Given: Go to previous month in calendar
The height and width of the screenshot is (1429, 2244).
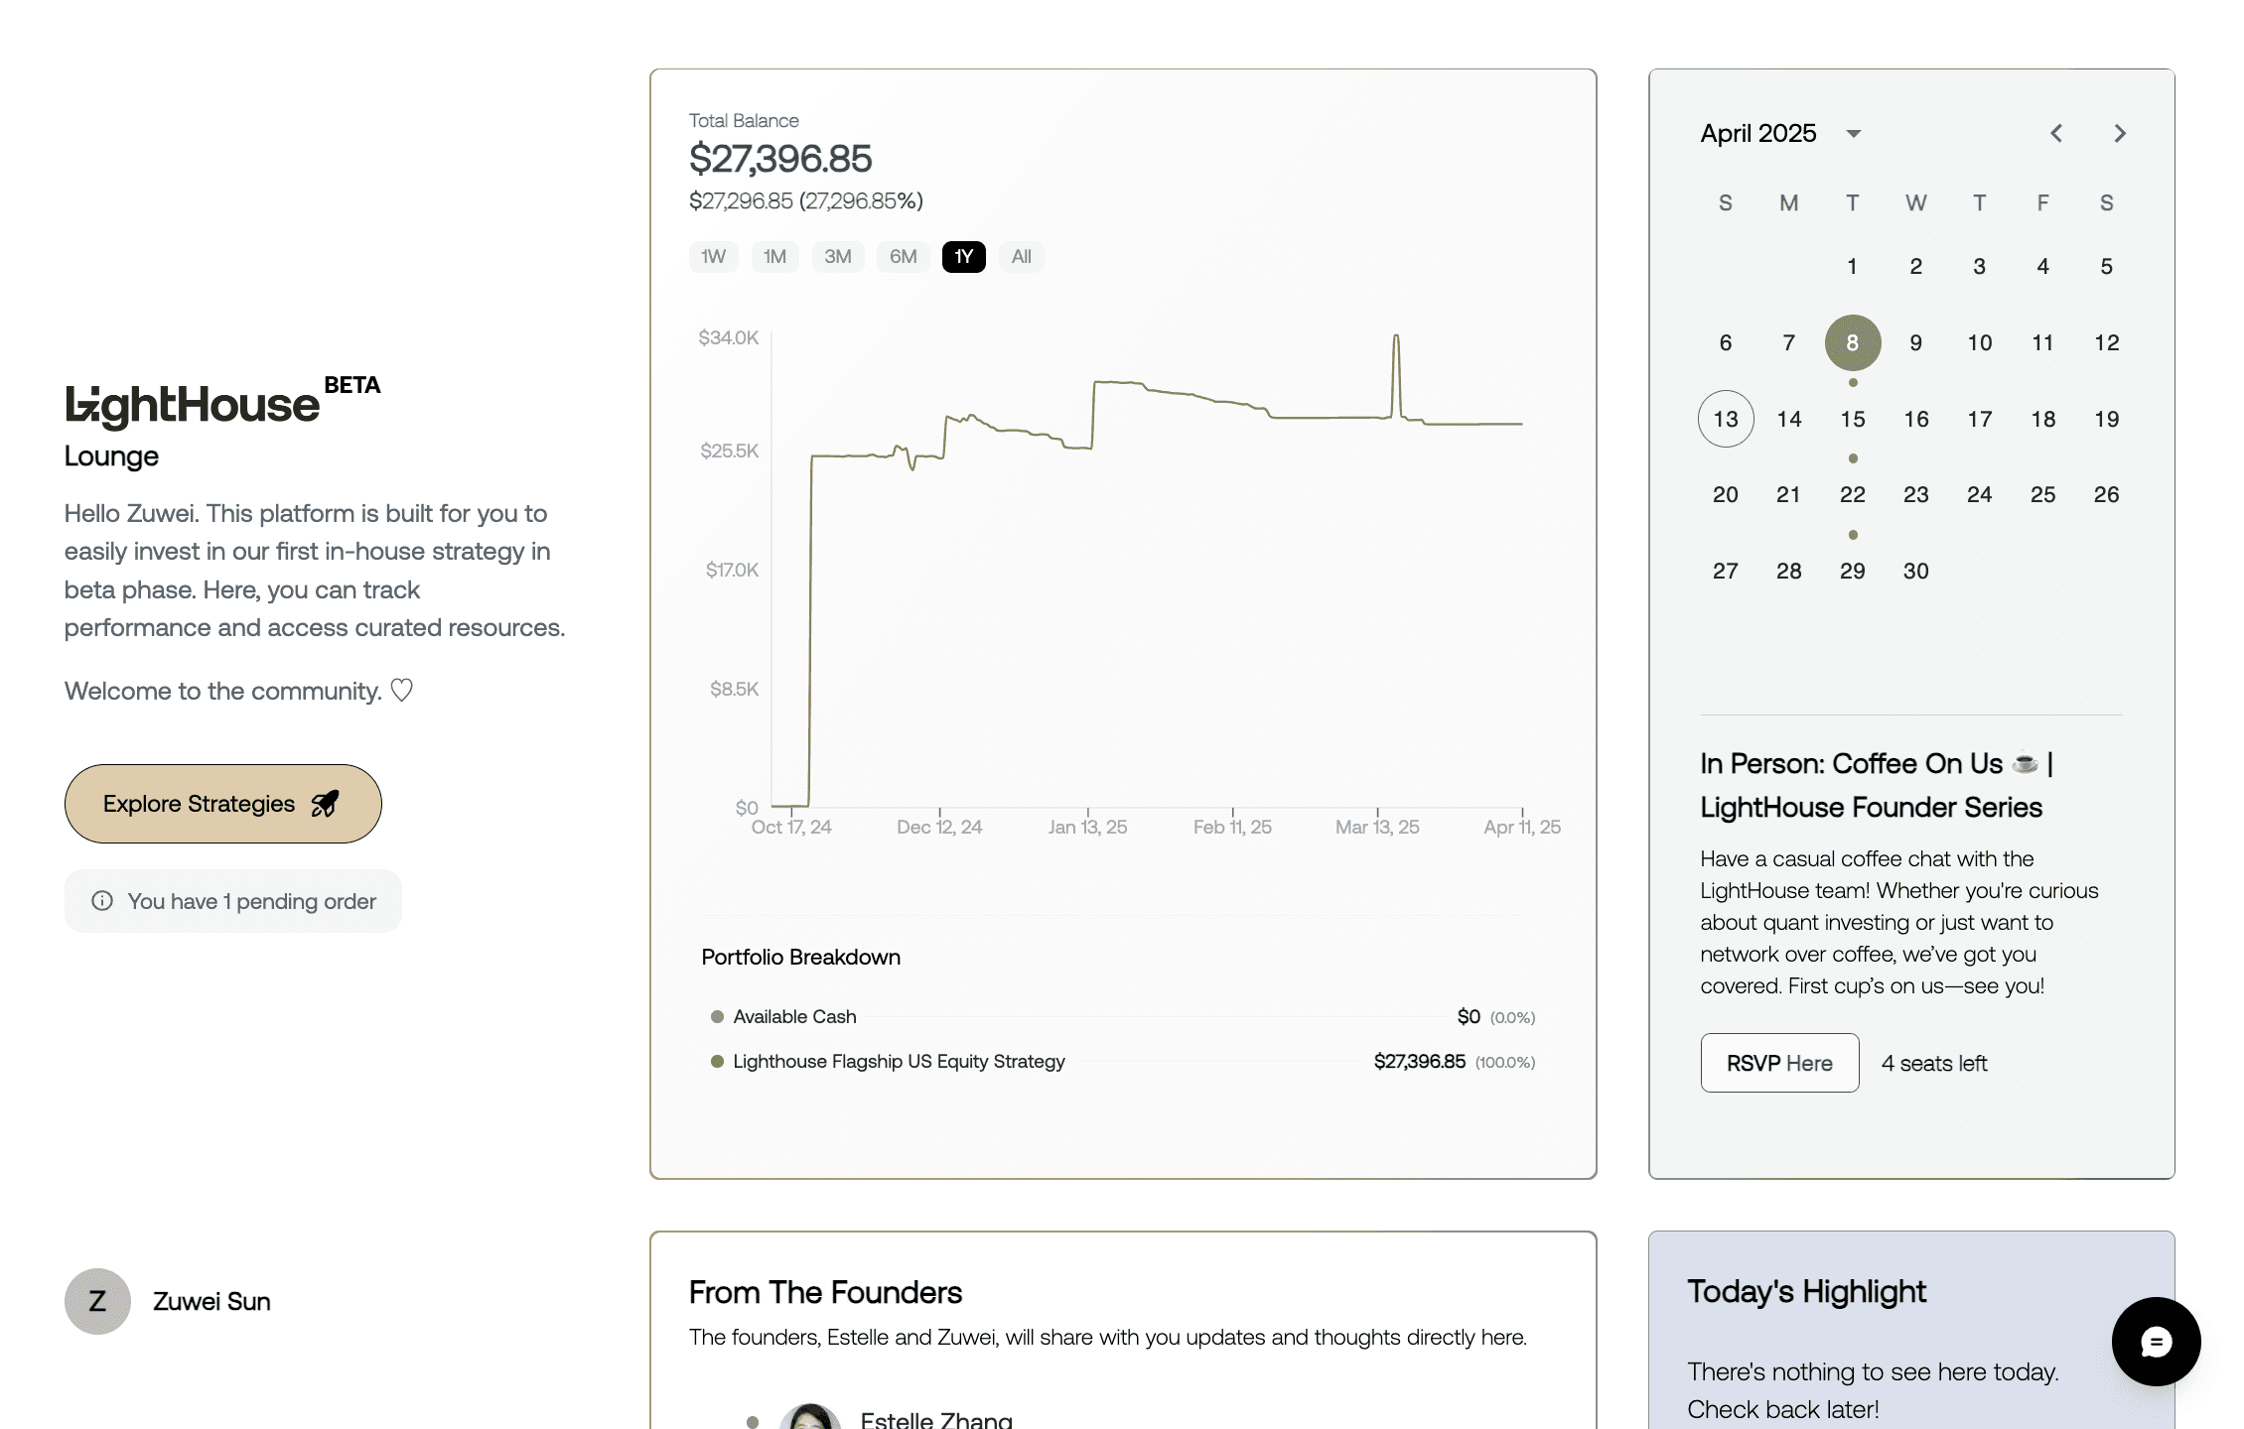Looking at the screenshot, I should [2056, 133].
